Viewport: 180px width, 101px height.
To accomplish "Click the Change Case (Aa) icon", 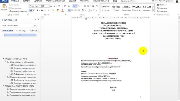I will (x=58, y=6).
